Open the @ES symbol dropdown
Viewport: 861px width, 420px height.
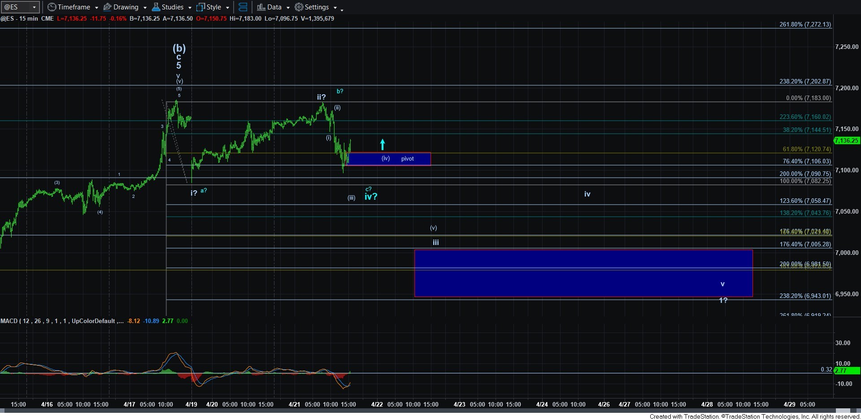(34, 7)
